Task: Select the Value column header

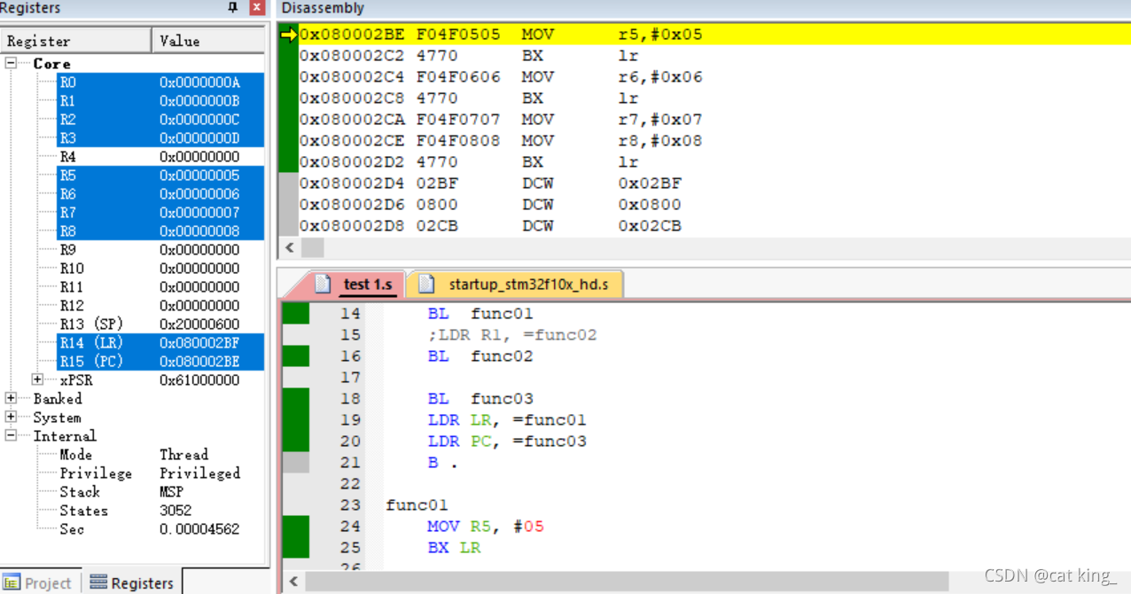Action: (208, 41)
